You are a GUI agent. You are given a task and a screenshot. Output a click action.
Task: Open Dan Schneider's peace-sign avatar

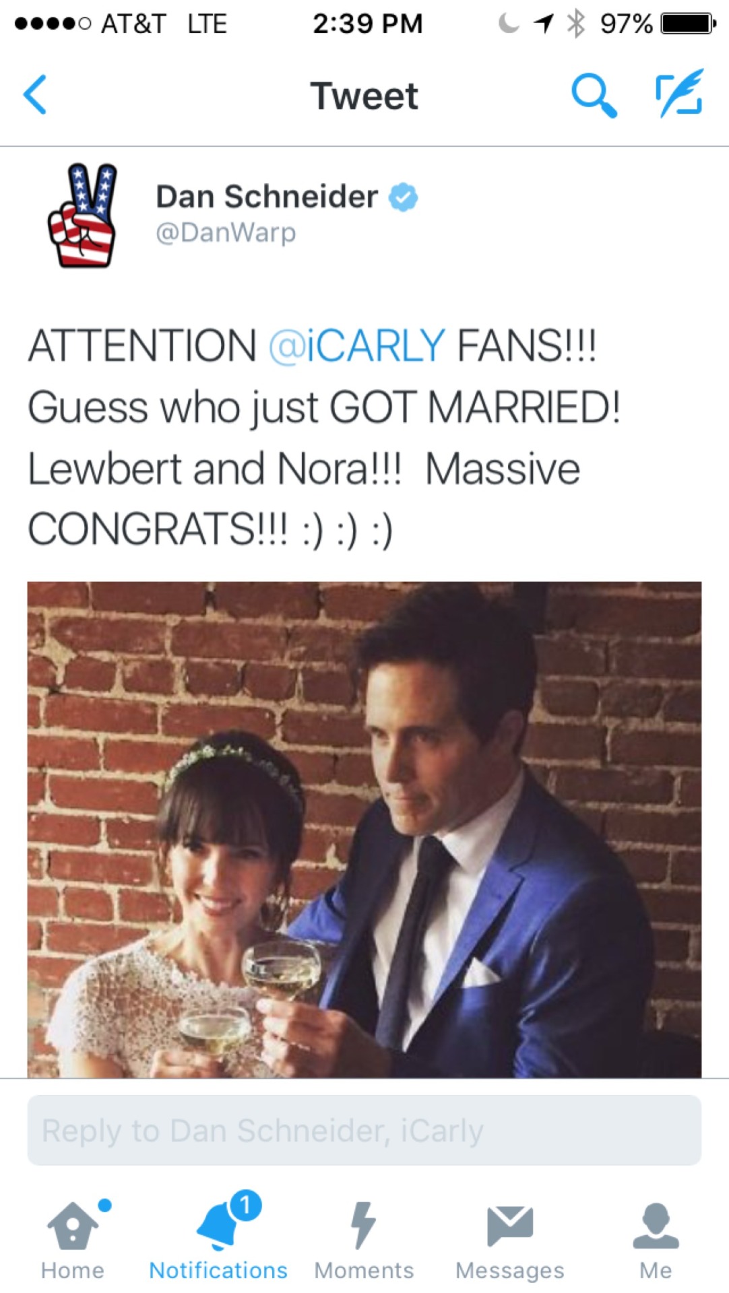pyautogui.click(x=82, y=215)
